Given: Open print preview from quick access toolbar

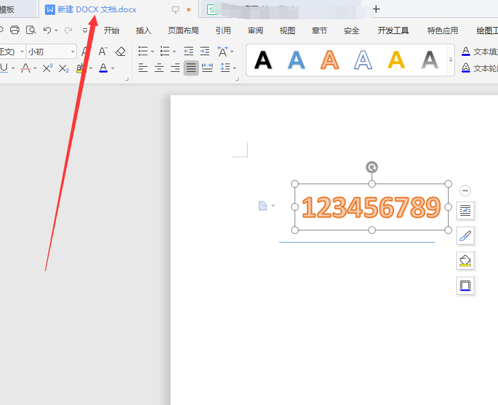Looking at the screenshot, I should (30, 30).
